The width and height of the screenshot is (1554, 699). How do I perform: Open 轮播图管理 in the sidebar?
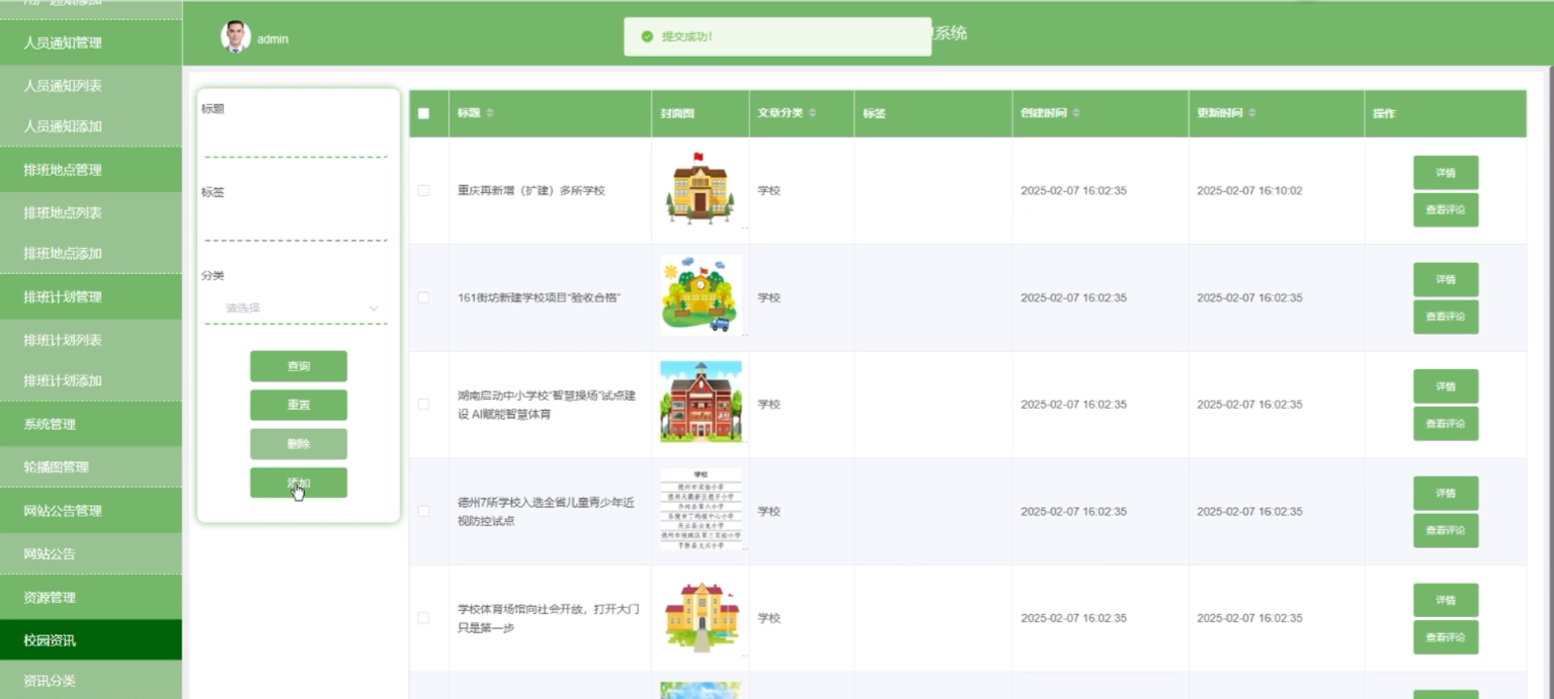[x=56, y=467]
